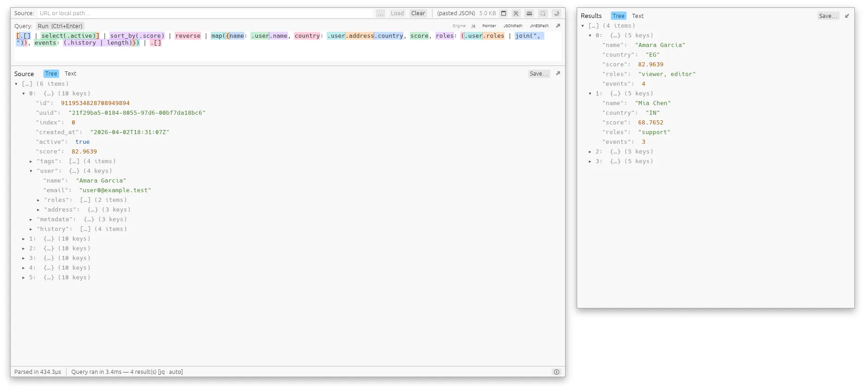Toggle dark mode with the moon icon

556,13
